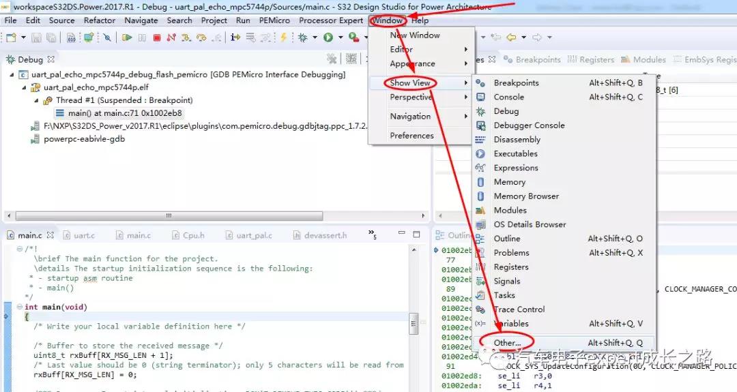Click the Resume debug toolbar icon
This screenshot has height=392, width=737.
pos(127,37)
